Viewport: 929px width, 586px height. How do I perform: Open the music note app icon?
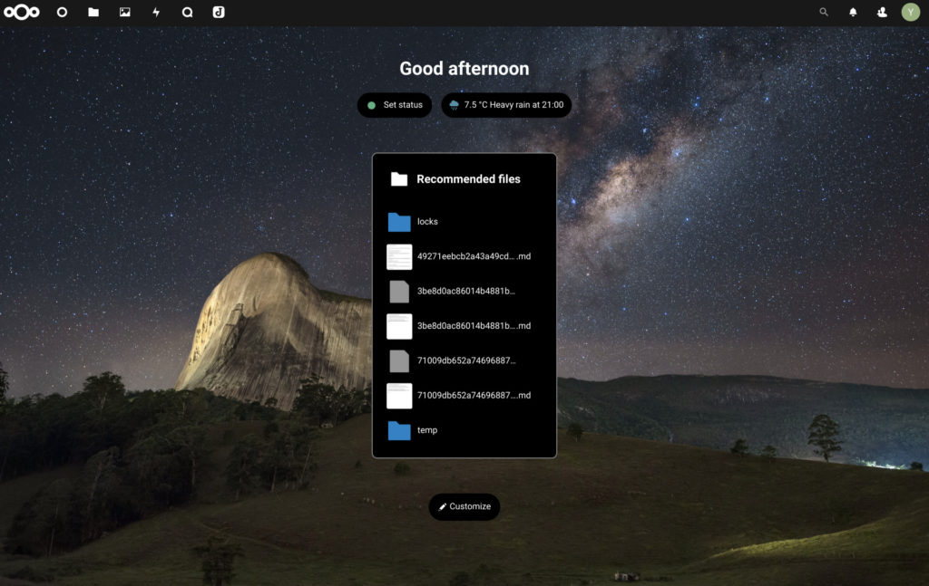point(219,12)
